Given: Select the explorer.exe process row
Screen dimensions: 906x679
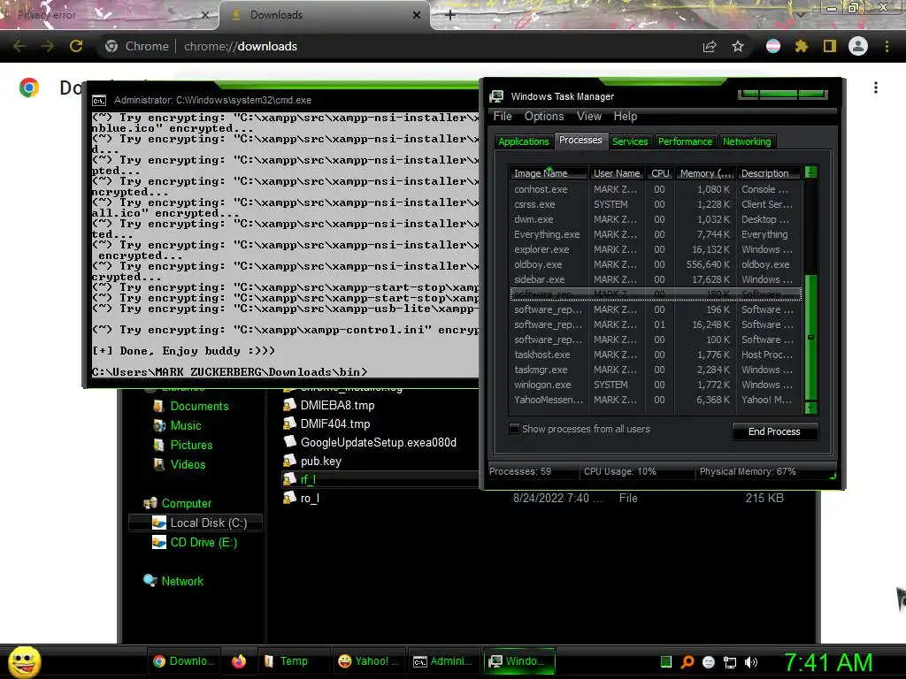Looking at the screenshot, I should tap(656, 249).
